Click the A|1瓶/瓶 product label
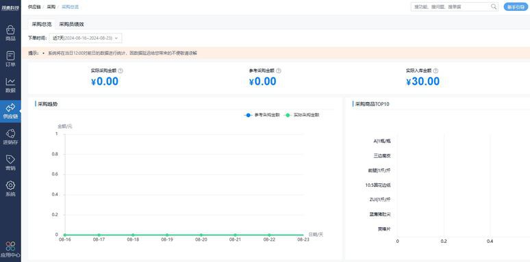Viewport: 530px width, 262px height. [382, 141]
